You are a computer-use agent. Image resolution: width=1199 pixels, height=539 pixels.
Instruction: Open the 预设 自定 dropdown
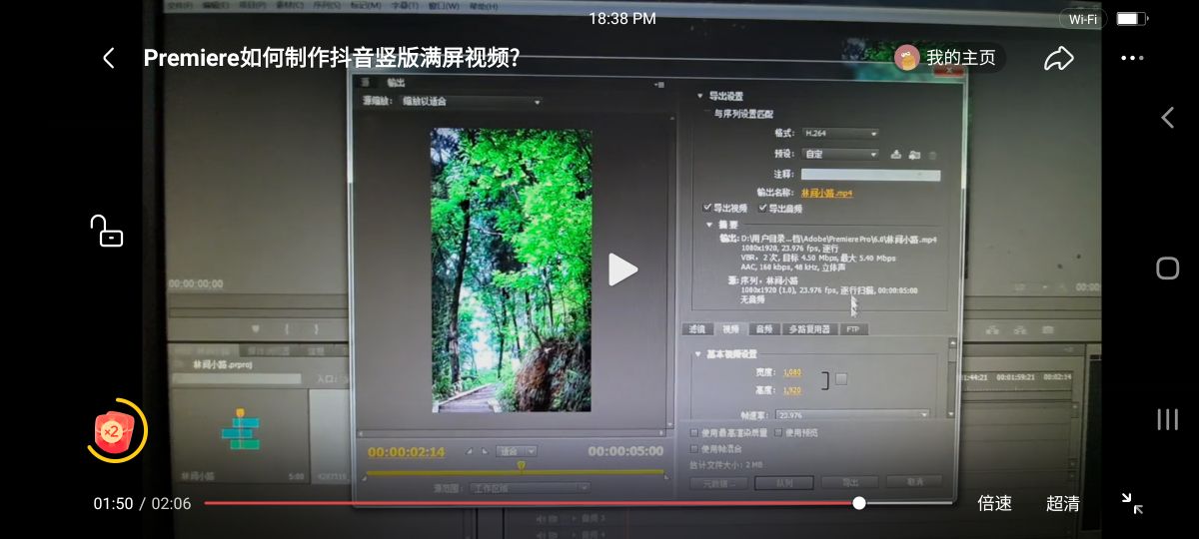point(840,155)
